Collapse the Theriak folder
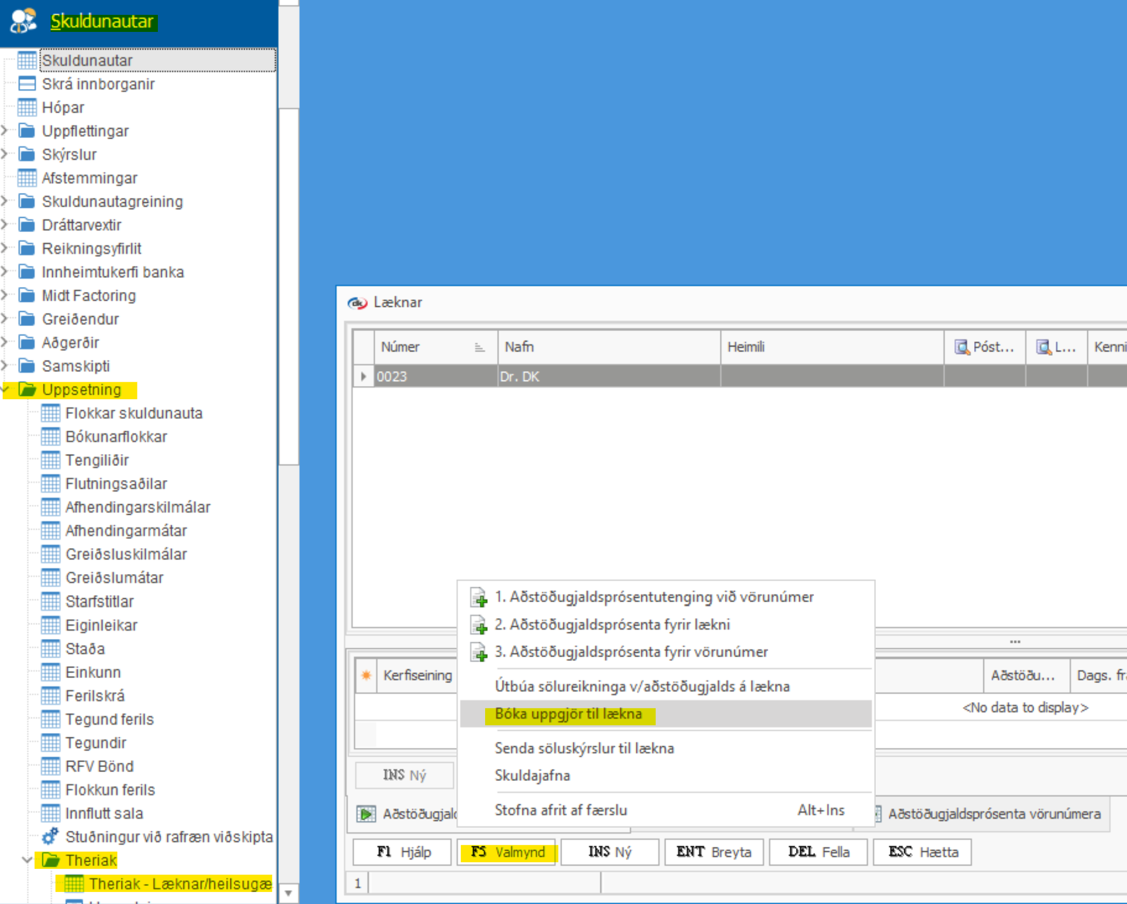The width and height of the screenshot is (1127, 904). pos(26,859)
